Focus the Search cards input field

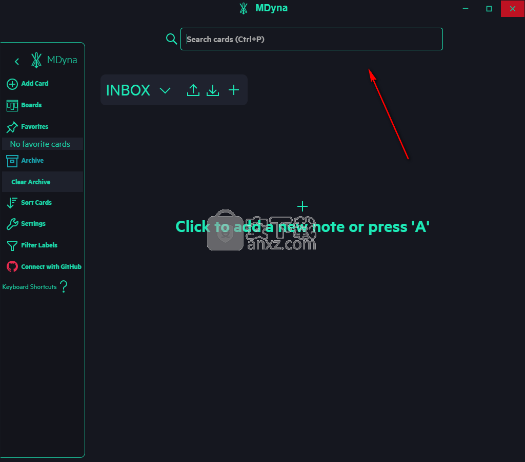point(311,39)
